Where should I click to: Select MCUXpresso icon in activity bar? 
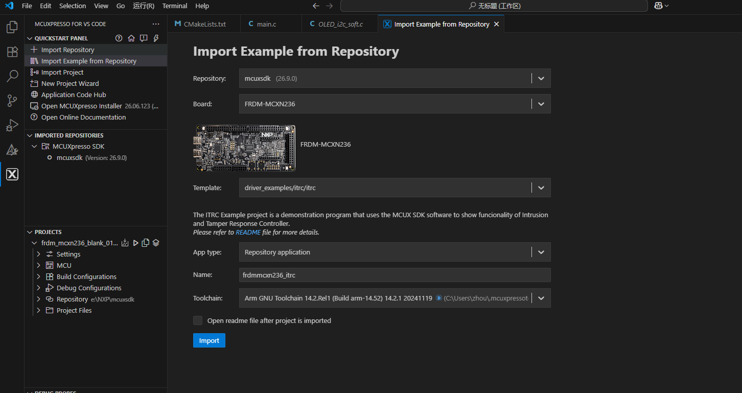tap(12, 174)
